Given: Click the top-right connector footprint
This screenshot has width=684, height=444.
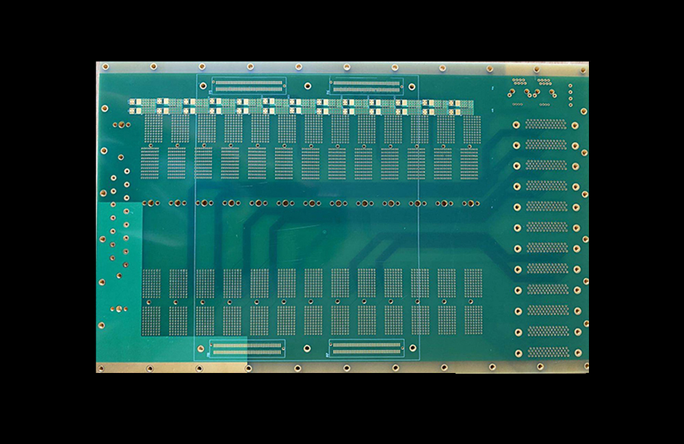Looking at the screenshot, I should 367,86.
